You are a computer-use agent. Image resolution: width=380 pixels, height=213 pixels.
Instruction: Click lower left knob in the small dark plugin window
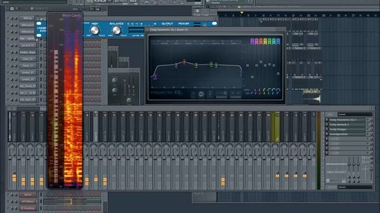pyautogui.click(x=115, y=91)
